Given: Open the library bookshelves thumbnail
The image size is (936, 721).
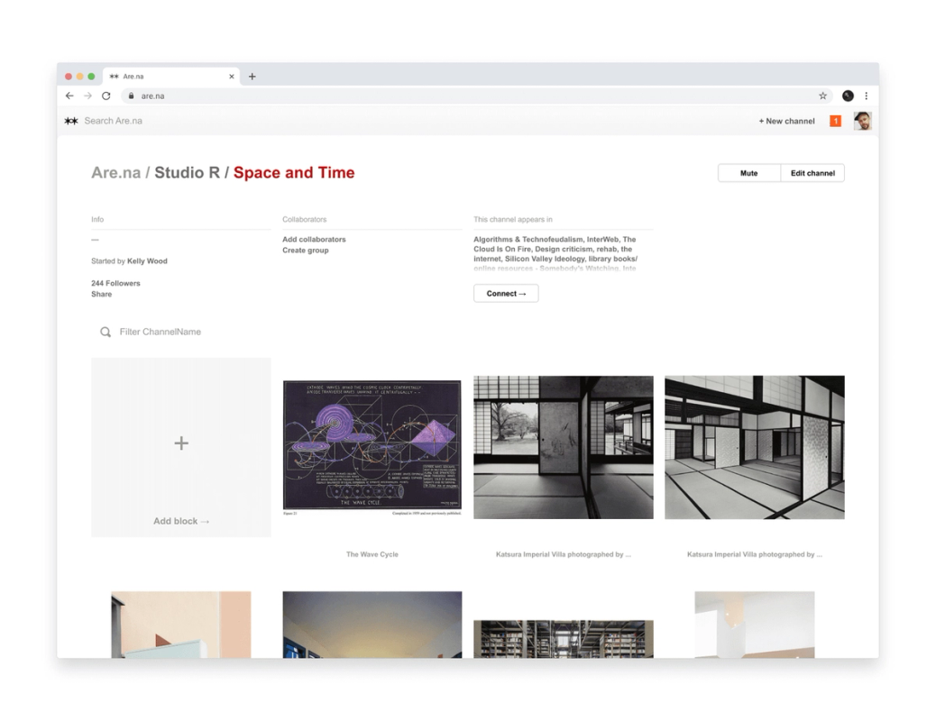Looking at the screenshot, I should pos(564,639).
